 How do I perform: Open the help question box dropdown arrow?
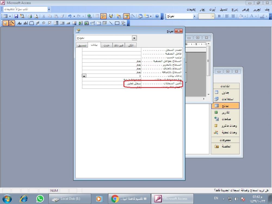click(x=49, y=9)
